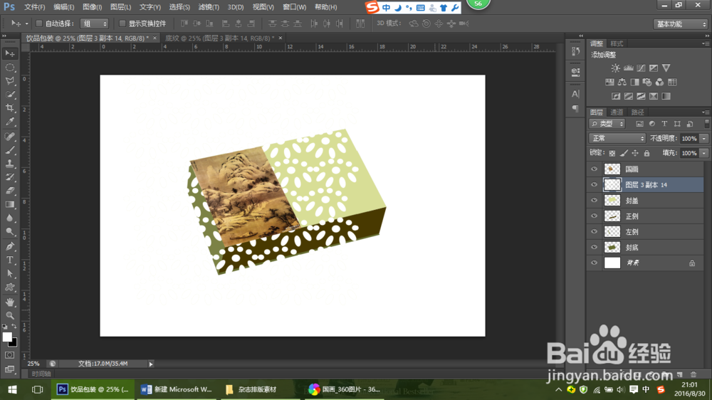Select the Pen tool
The image size is (712, 400).
point(9,246)
